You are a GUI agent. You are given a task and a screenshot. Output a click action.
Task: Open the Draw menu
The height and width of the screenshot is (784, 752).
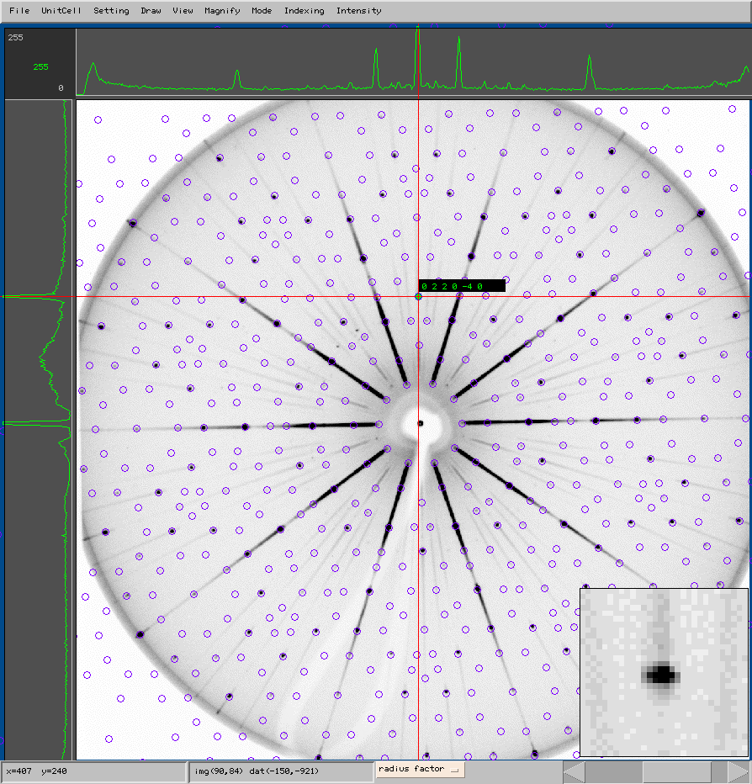[x=151, y=10]
